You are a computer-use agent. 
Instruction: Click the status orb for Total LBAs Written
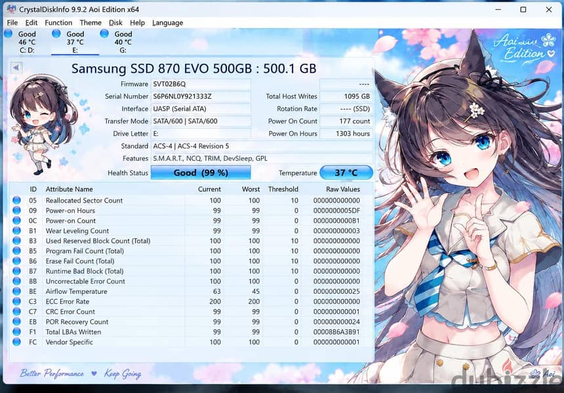click(16, 331)
